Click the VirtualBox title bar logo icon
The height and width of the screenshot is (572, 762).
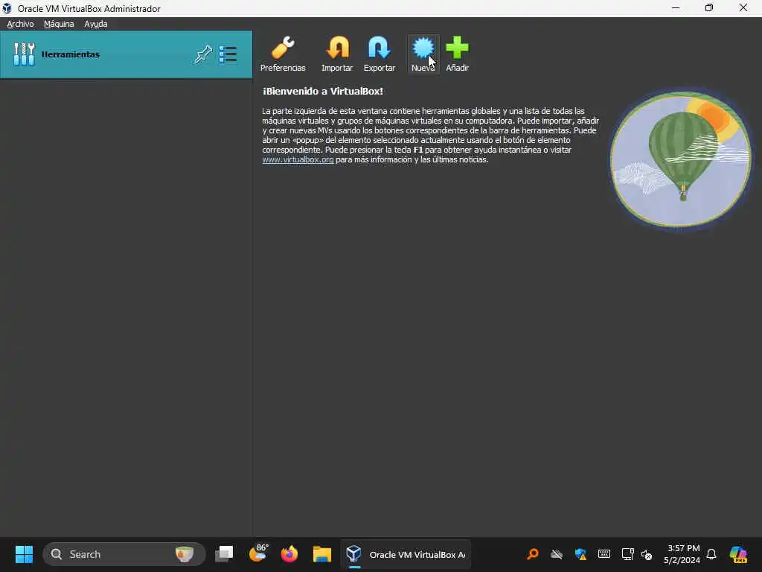pos(7,8)
